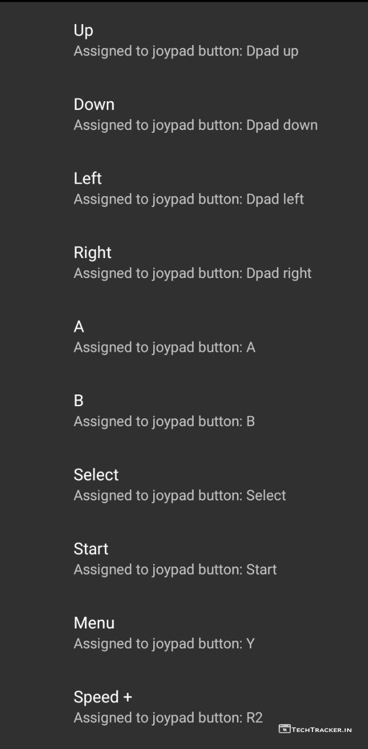Viewport: 368px width, 749px height.
Task: Click 'Assigned to joypad button: Select' subtitle
Action: [x=180, y=496]
